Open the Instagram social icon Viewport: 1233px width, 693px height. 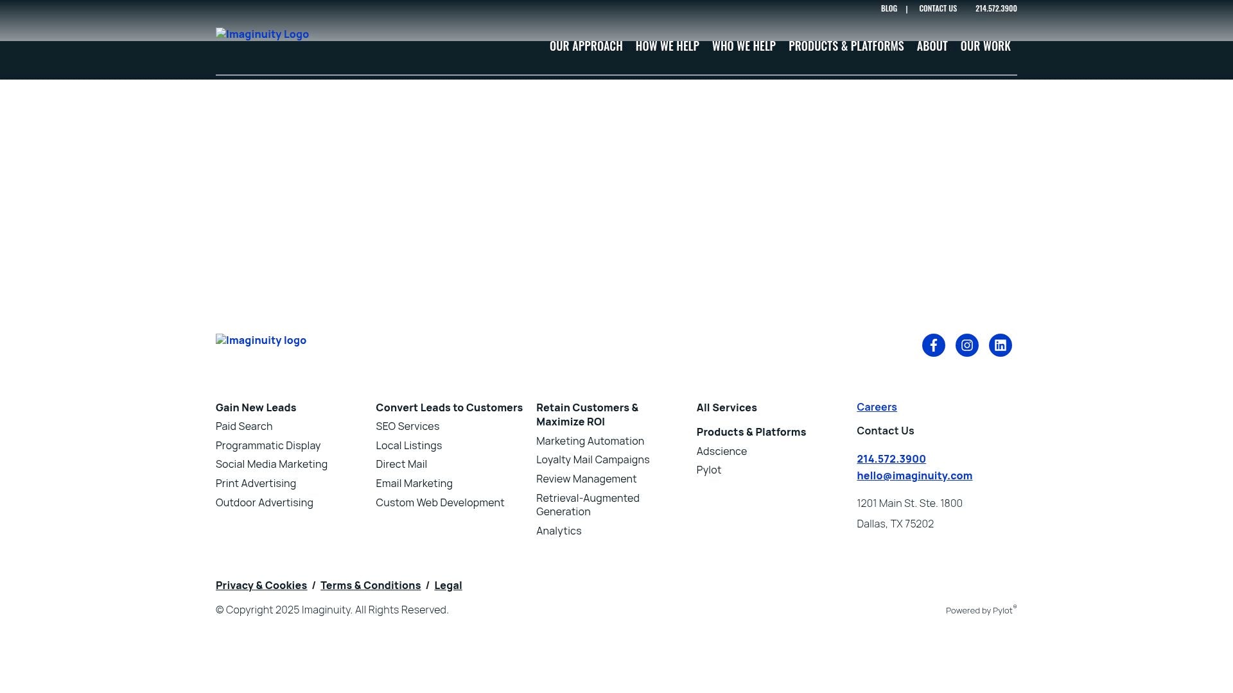tap(966, 345)
